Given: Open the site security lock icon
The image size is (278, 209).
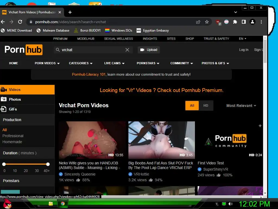Looking at the screenshot, I should [x=31, y=22].
